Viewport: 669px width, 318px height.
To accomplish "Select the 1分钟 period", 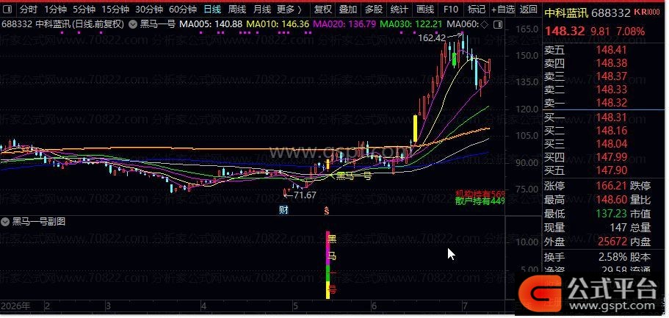I will click(x=54, y=10).
